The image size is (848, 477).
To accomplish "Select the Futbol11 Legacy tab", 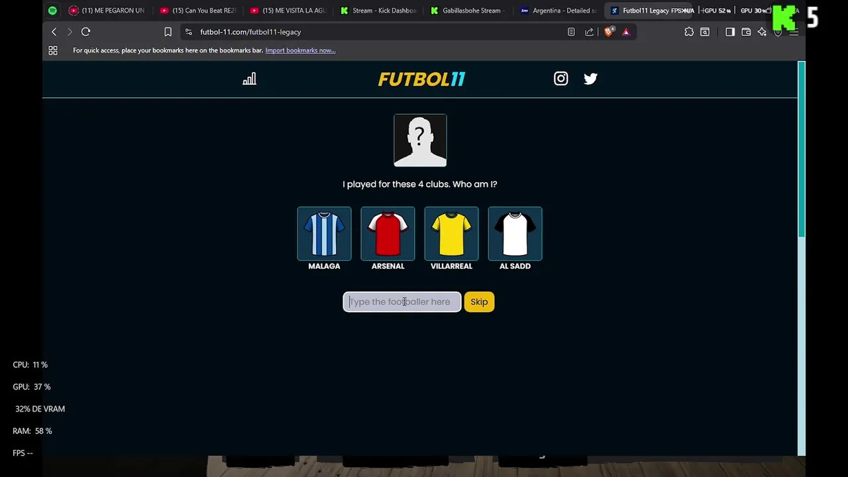I will click(x=649, y=11).
